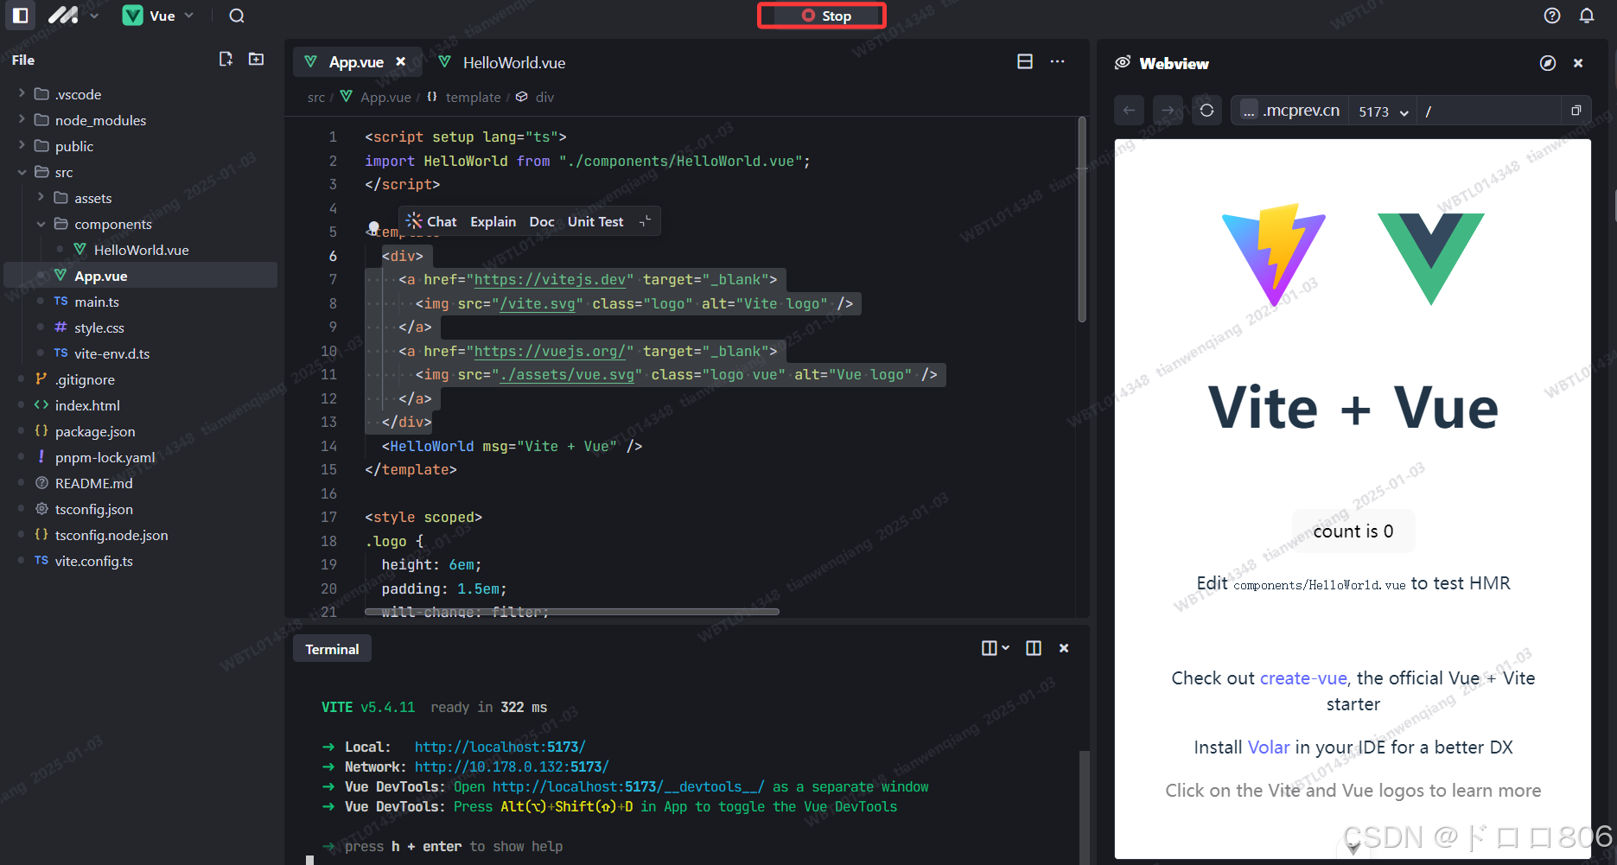Image resolution: width=1617 pixels, height=865 pixels.
Task: Click Doc in the AI toolbar
Action: pyautogui.click(x=542, y=221)
